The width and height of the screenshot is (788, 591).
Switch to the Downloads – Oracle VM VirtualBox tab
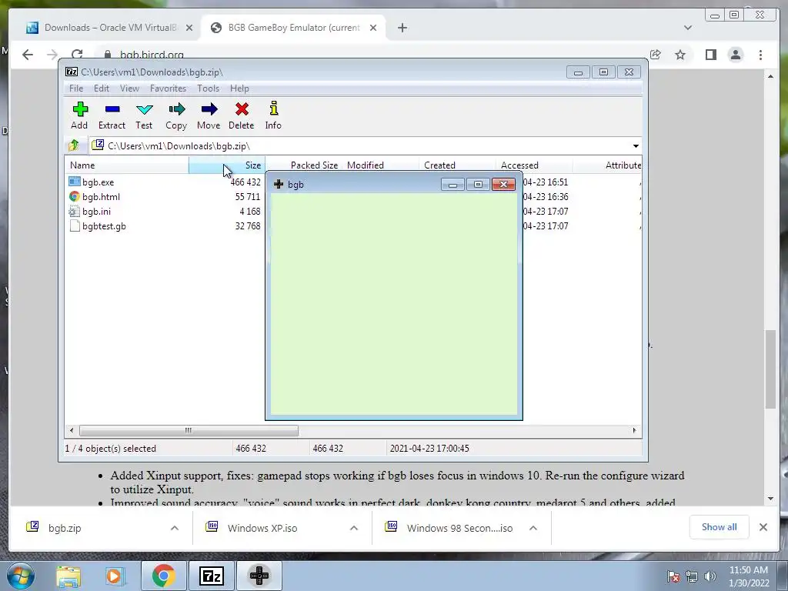click(x=110, y=28)
